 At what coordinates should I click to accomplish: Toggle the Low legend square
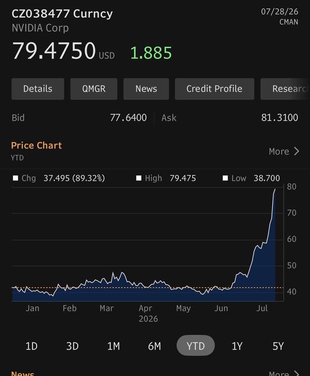click(x=225, y=178)
